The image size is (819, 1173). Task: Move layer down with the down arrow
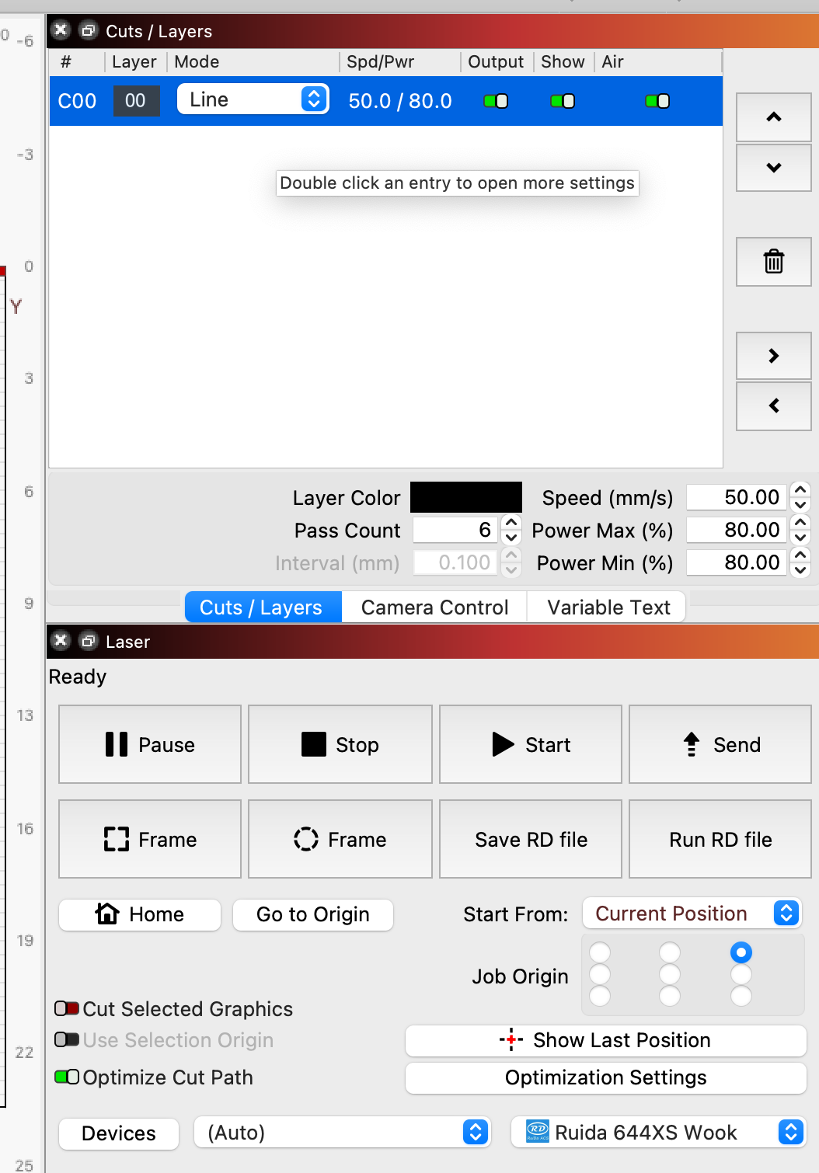click(x=773, y=168)
